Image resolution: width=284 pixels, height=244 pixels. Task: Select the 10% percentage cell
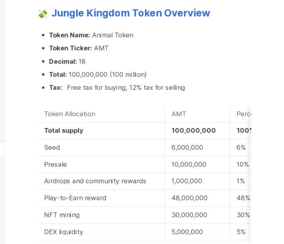pyautogui.click(x=242, y=165)
